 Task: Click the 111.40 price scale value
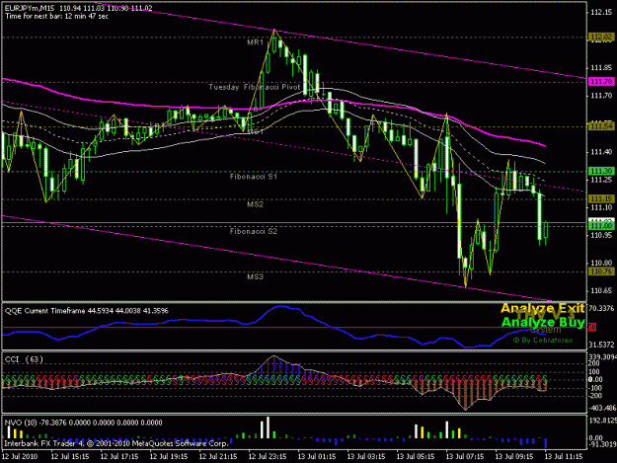click(601, 151)
